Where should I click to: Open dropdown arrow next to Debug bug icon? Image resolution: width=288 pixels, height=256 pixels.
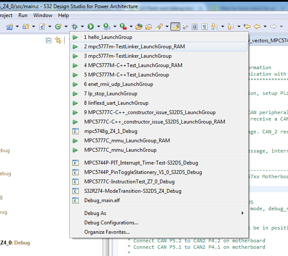pyautogui.click(x=82, y=27)
